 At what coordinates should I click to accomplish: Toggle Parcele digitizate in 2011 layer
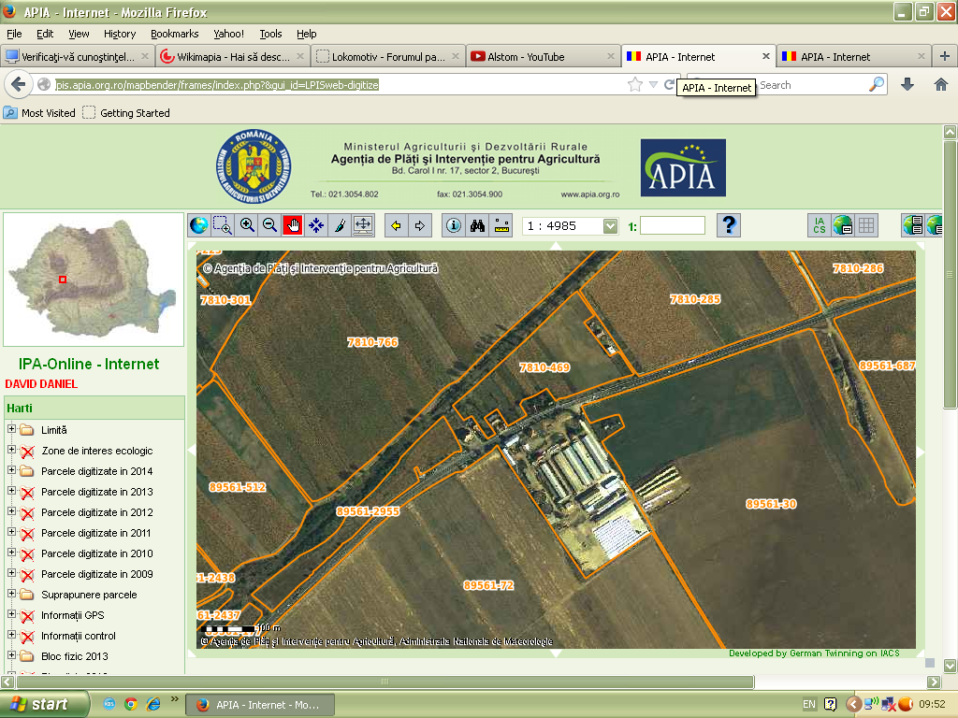27,534
